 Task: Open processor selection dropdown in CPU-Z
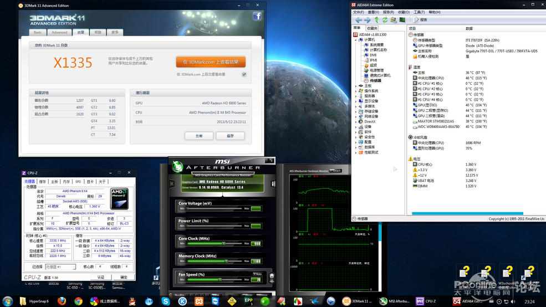pos(60,267)
